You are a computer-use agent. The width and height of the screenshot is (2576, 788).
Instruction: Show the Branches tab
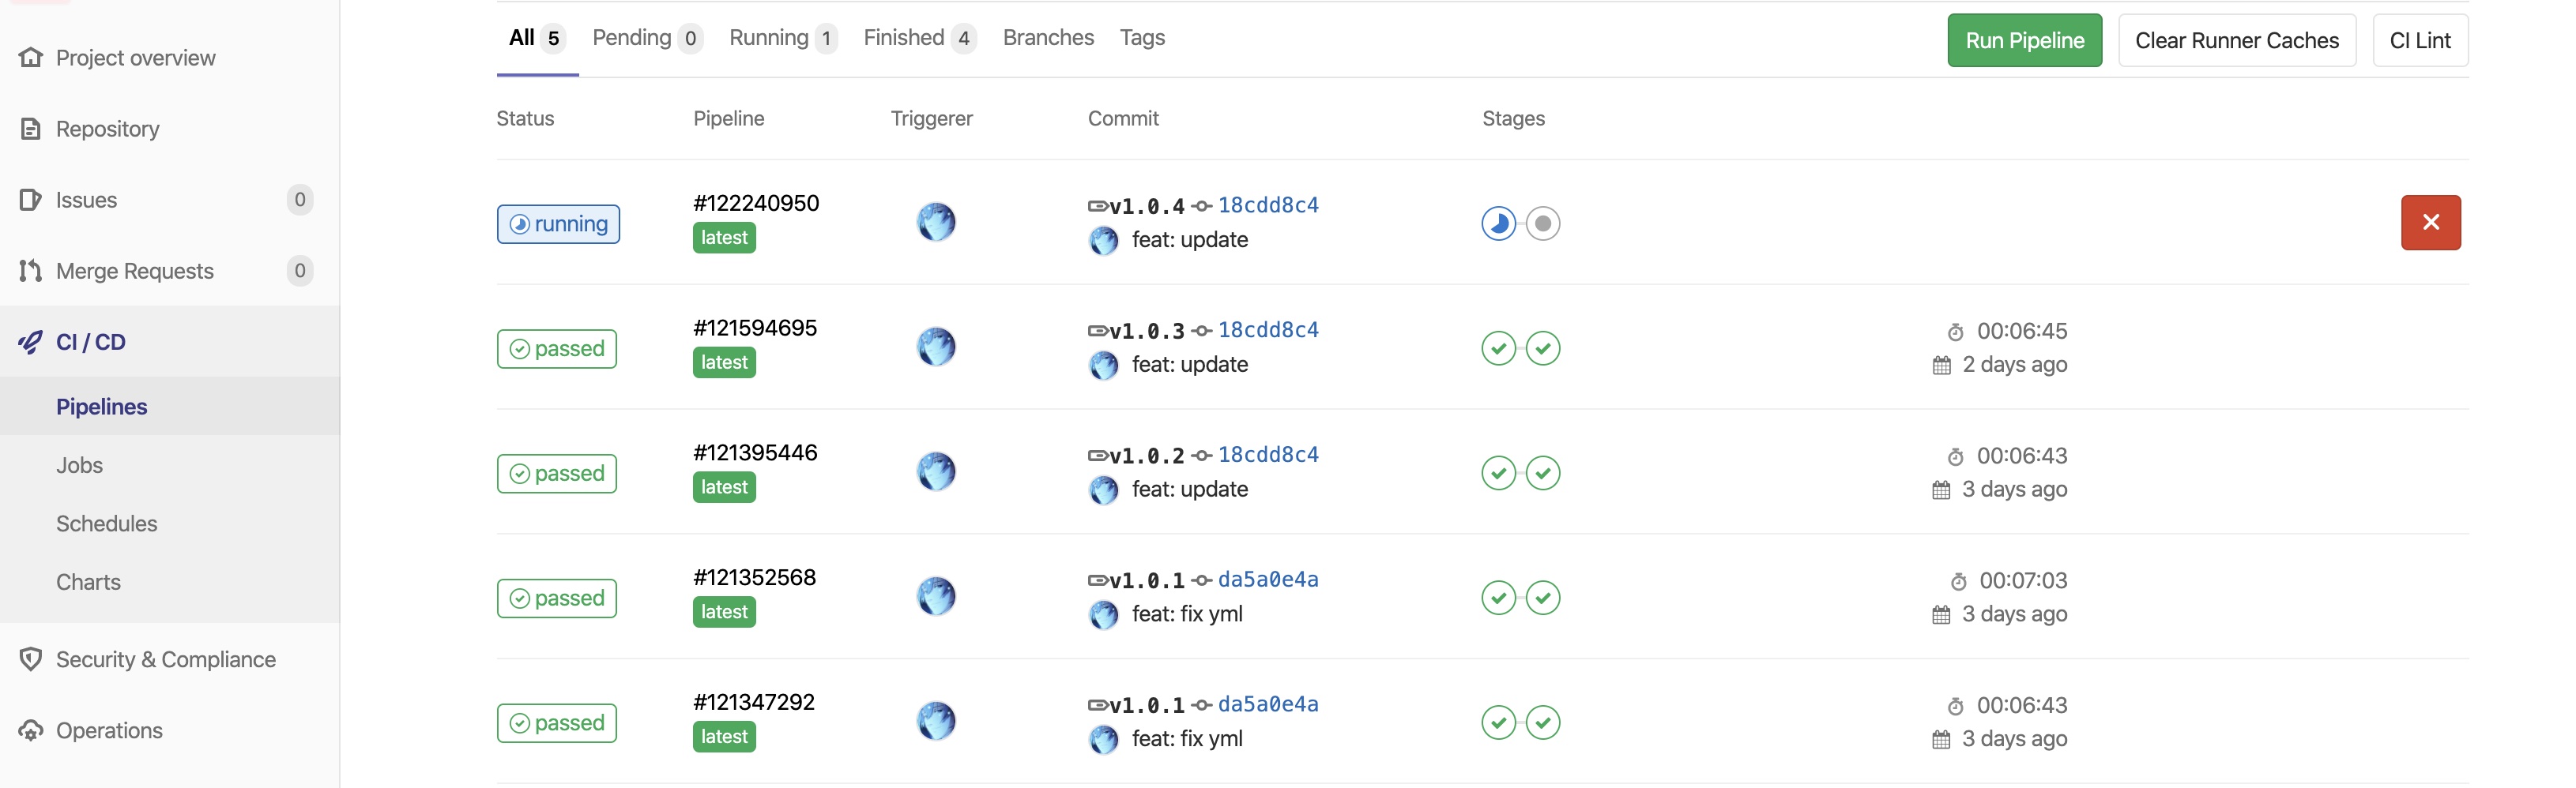1048,38
